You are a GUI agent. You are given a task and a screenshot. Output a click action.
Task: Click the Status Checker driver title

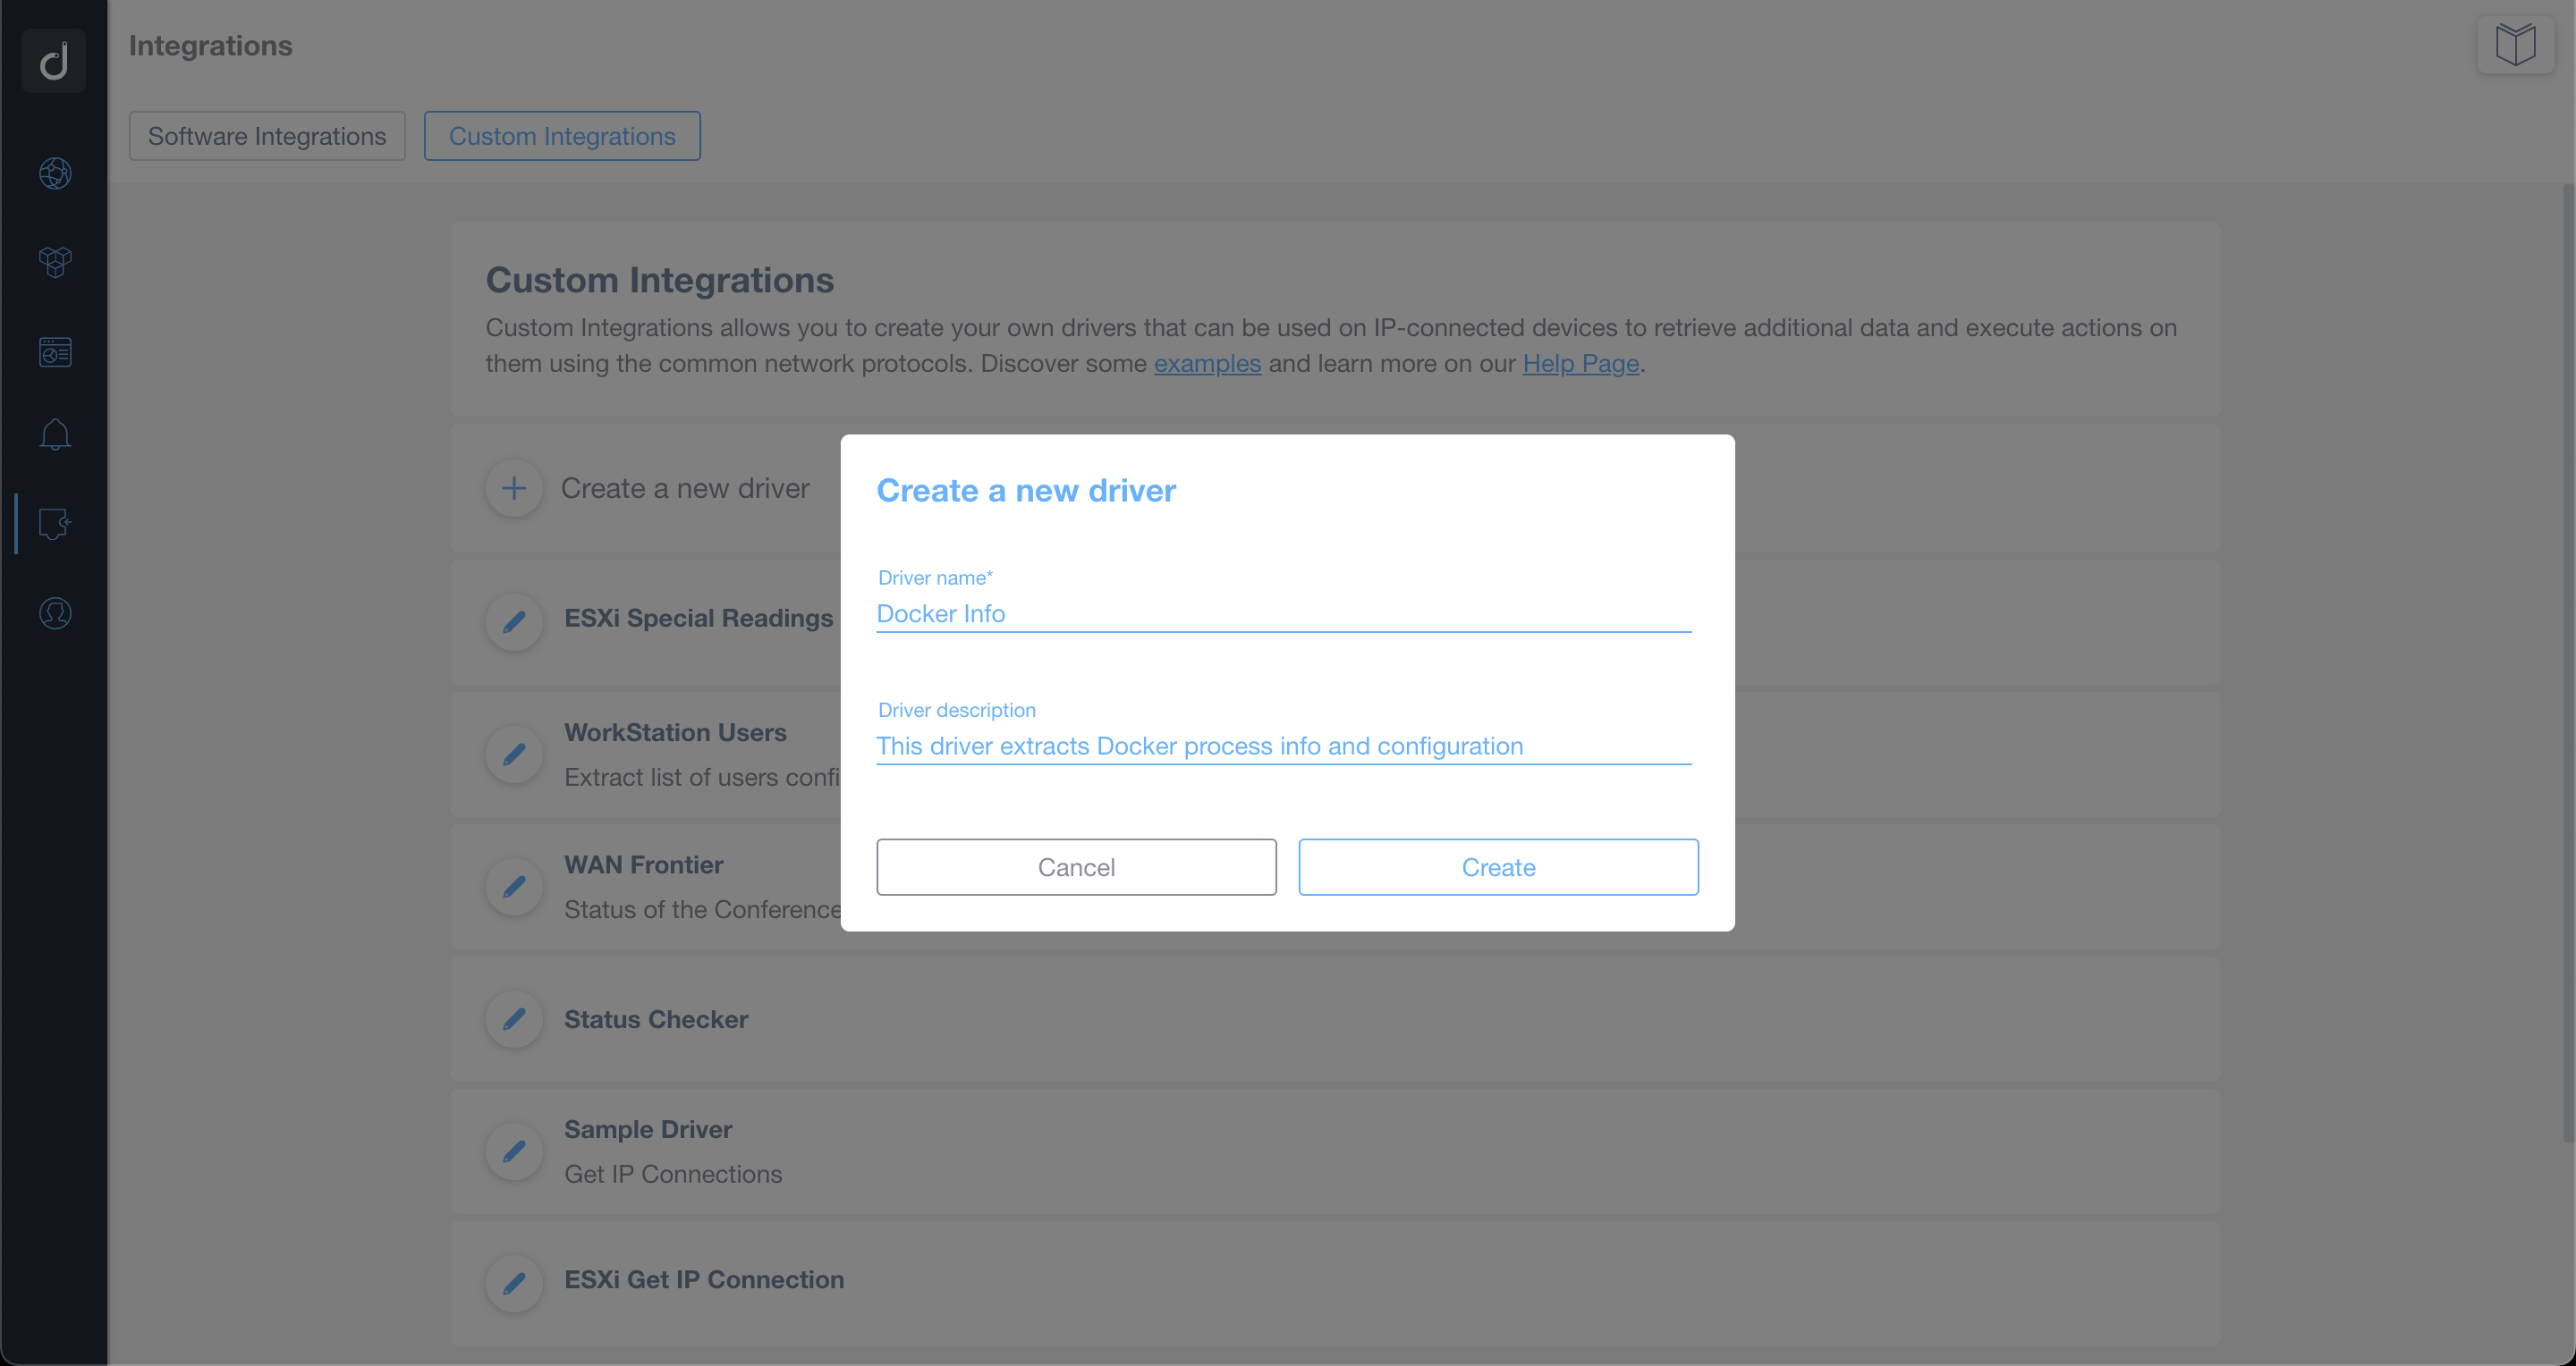(x=656, y=1019)
